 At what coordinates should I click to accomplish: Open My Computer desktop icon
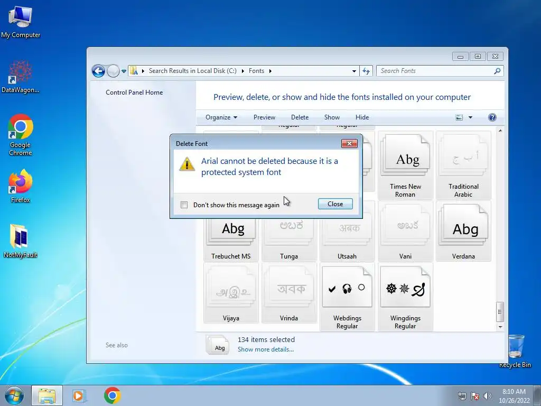[x=21, y=22]
